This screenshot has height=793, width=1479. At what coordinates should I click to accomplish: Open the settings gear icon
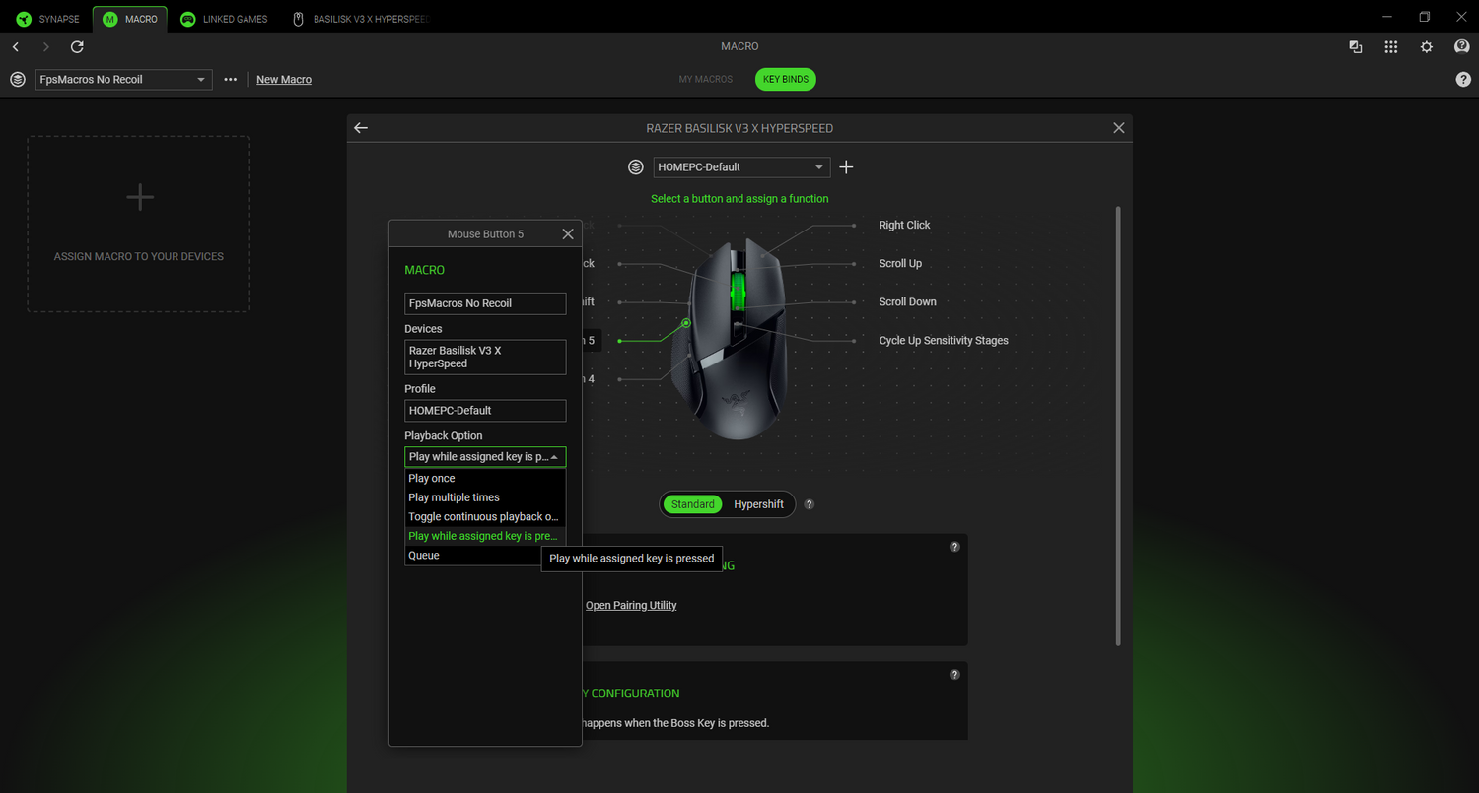tap(1426, 47)
